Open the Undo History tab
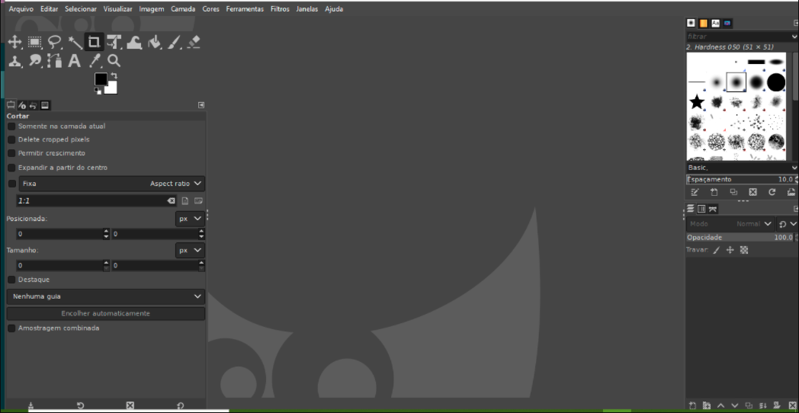 (x=33, y=105)
